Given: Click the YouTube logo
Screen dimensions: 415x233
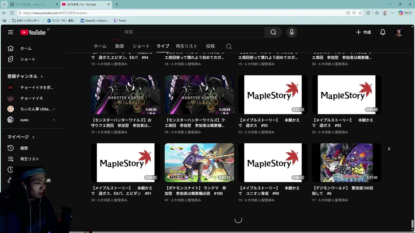Looking at the screenshot, I should pyautogui.click(x=33, y=32).
